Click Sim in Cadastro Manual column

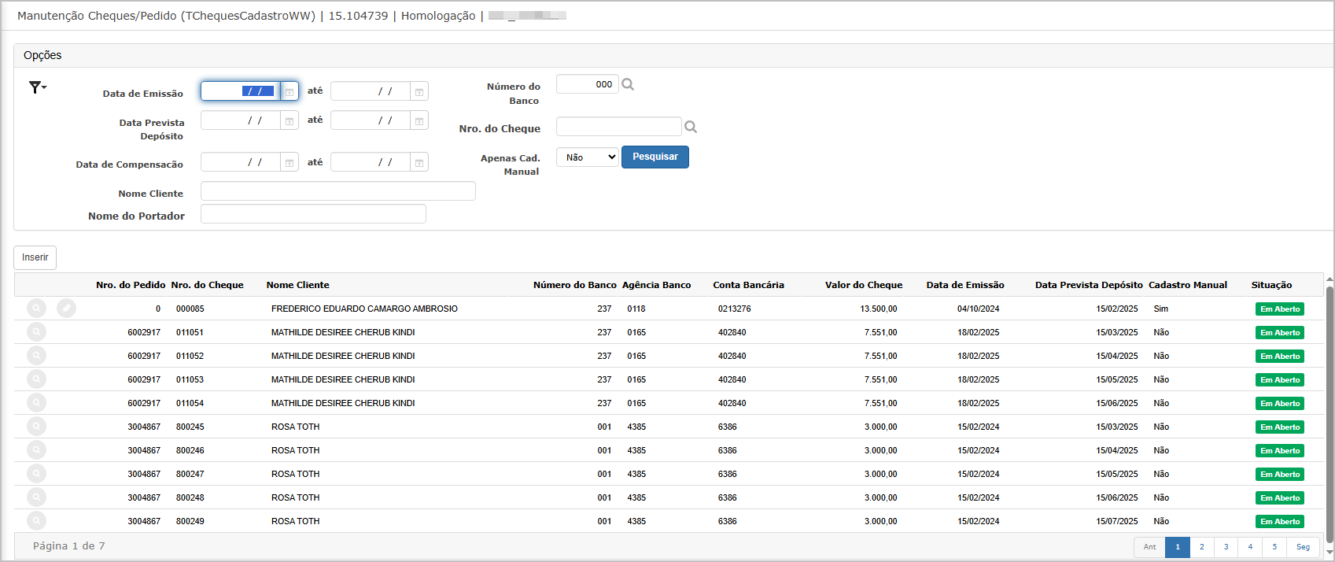pyautogui.click(x=1161, y=309)
